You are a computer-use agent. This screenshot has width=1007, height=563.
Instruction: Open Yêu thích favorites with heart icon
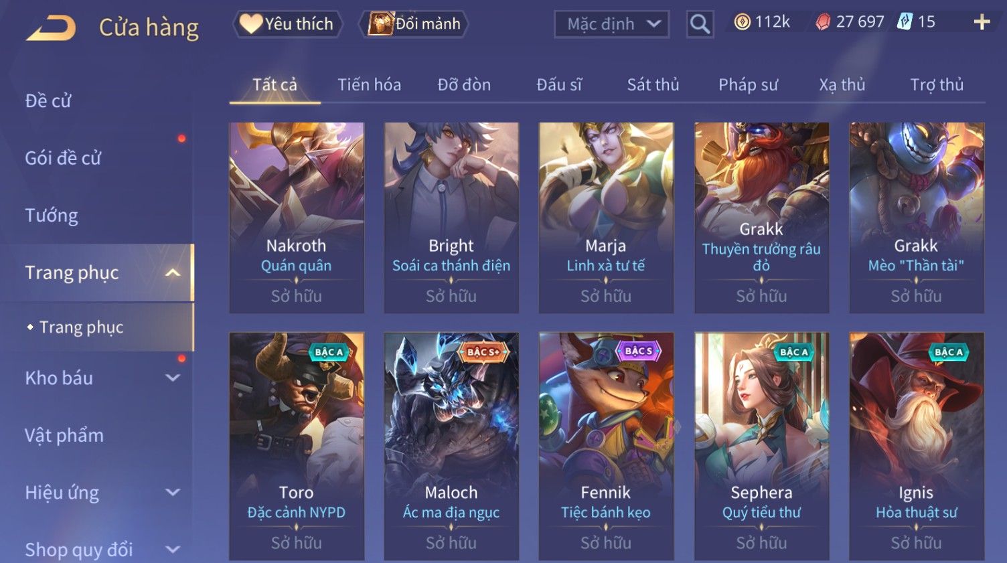coord(287,24)
